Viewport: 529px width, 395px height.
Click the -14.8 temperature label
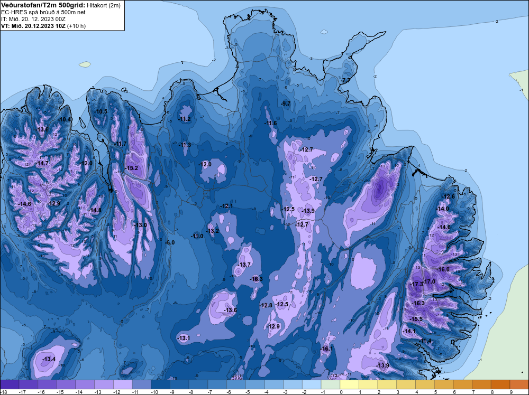(x=95, y=210)
